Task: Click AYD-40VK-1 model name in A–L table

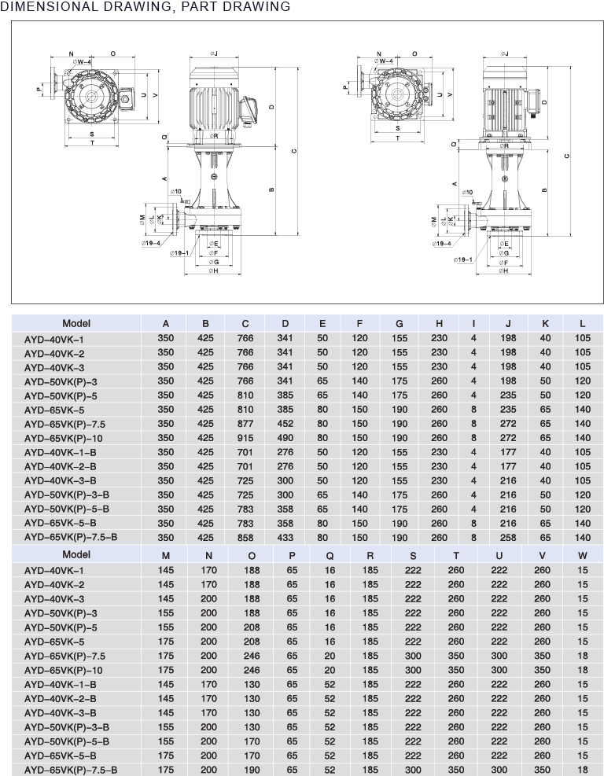Action: 54,340
